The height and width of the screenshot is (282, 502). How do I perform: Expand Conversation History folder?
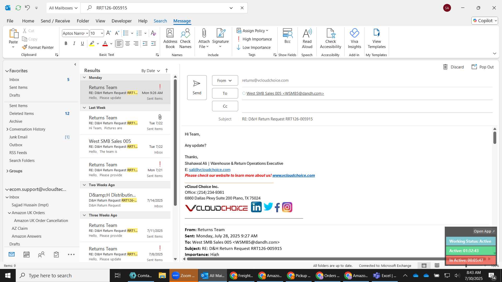click(x=7, y=129)
